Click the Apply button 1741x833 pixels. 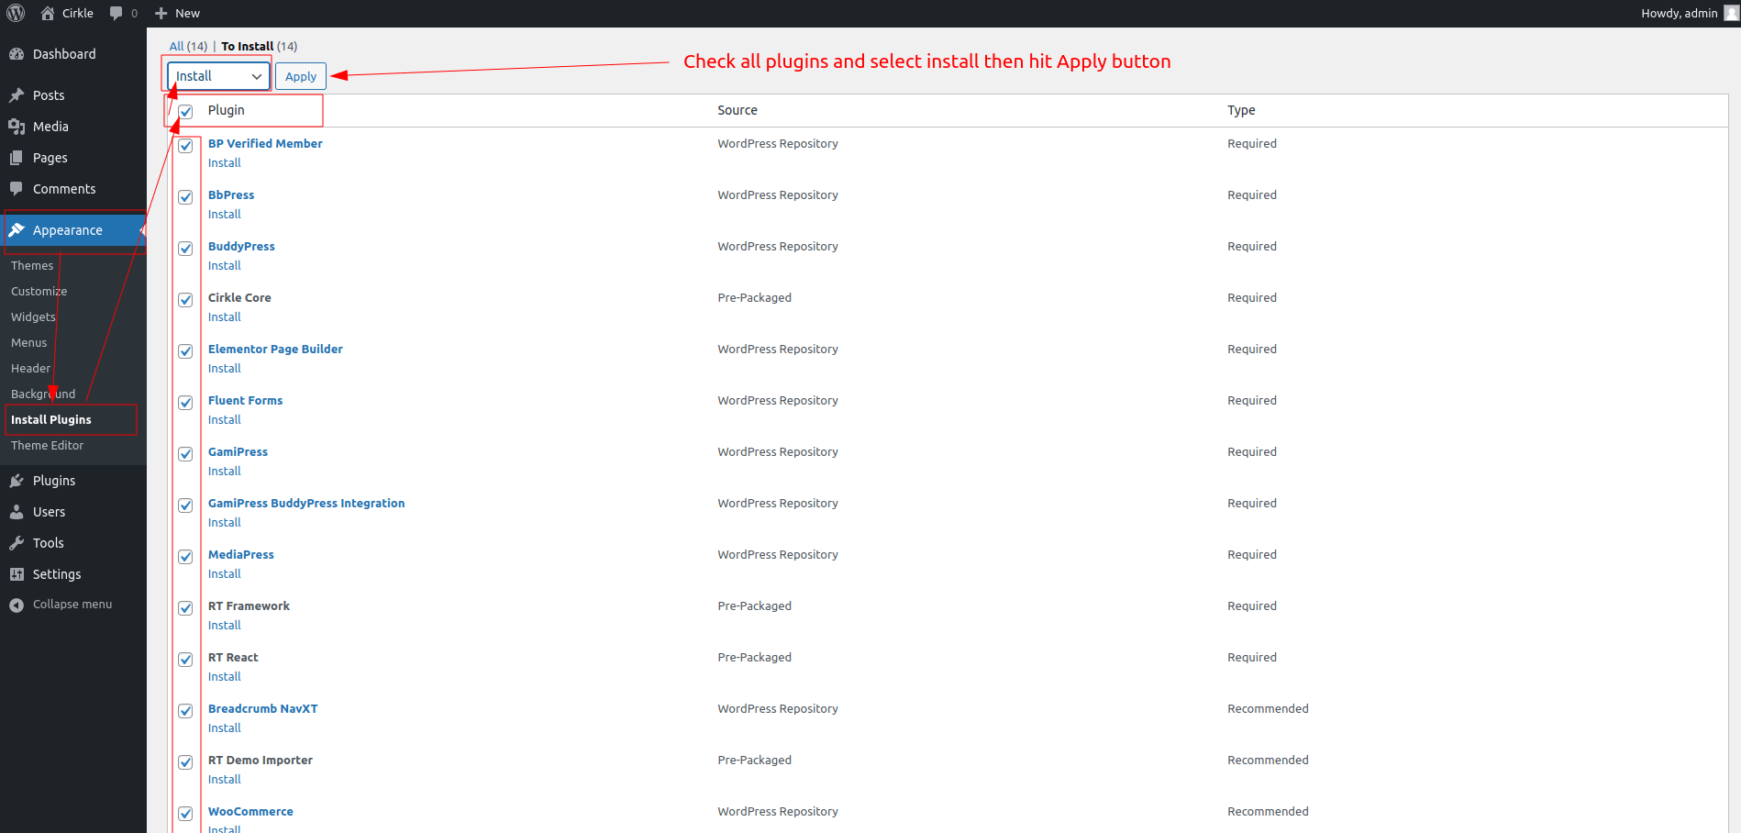[x=301, y=76]
